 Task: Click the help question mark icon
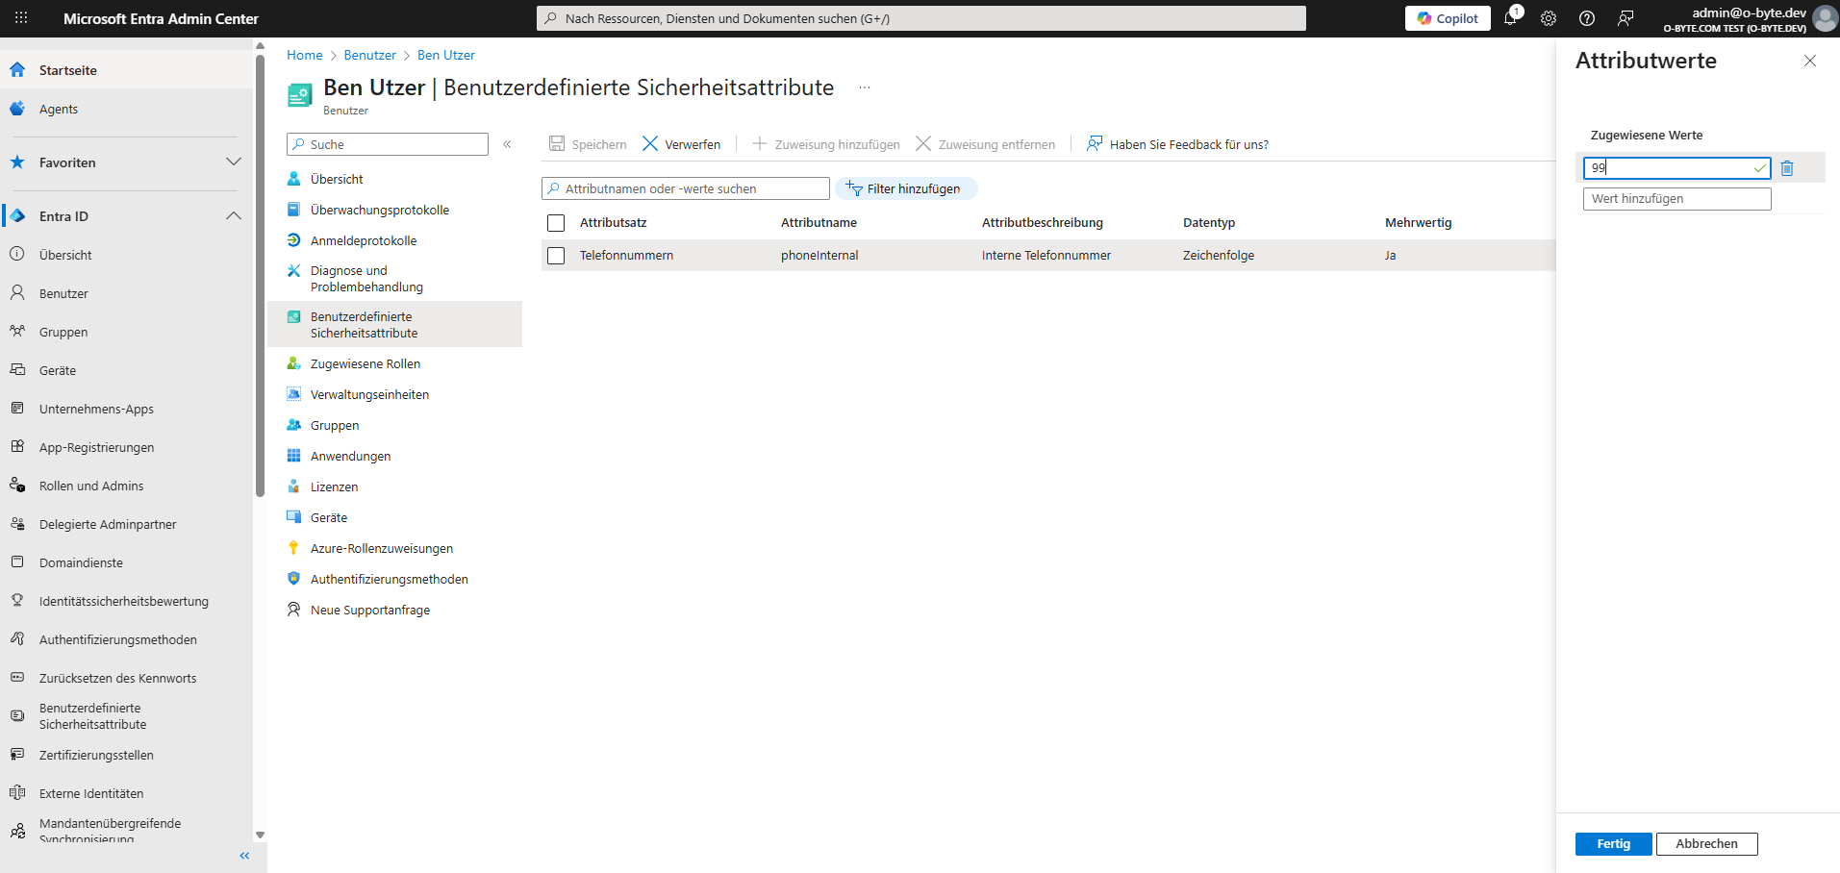click(1587, 18)
